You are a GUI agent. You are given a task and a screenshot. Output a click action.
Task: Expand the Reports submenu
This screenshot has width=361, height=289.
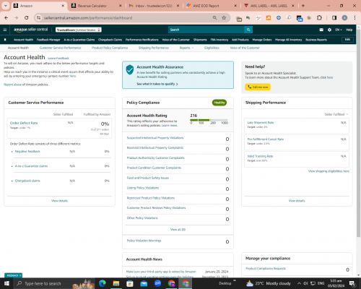coord(186,48)
